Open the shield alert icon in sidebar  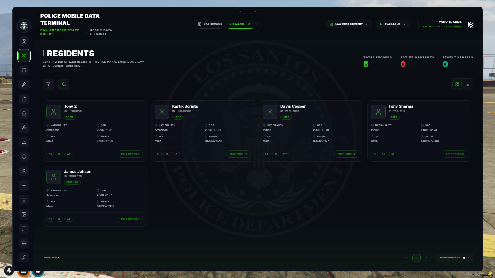(x=24, y=70)
